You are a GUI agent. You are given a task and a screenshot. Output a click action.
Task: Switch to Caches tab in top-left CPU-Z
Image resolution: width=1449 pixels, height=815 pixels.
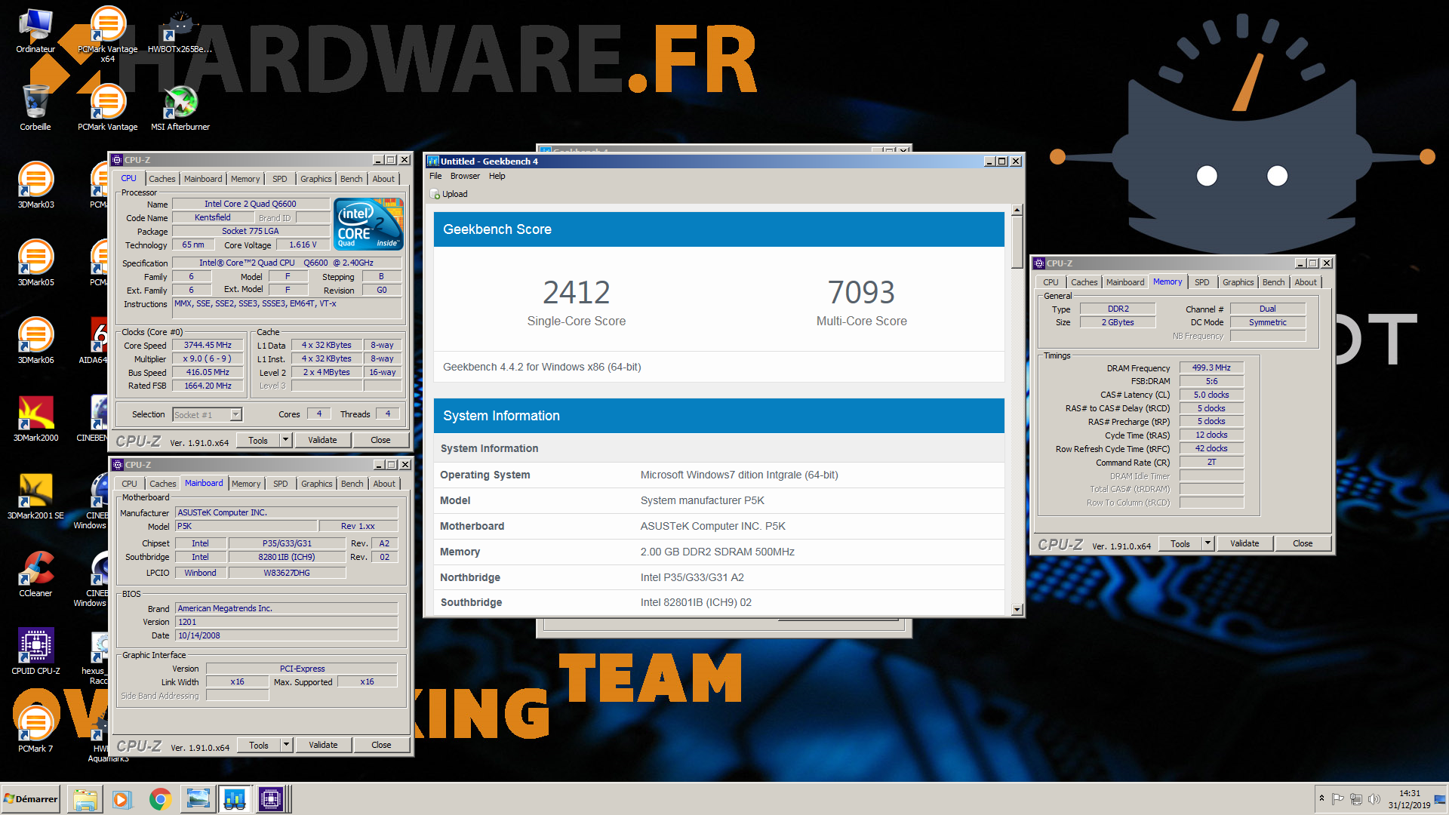coord(162,179)
